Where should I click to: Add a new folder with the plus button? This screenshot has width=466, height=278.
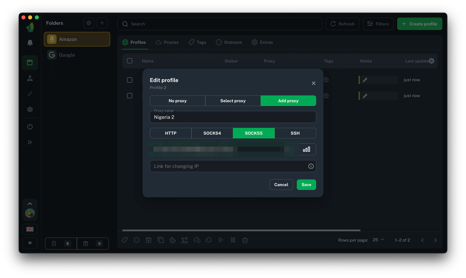click(x=102, y=23)
